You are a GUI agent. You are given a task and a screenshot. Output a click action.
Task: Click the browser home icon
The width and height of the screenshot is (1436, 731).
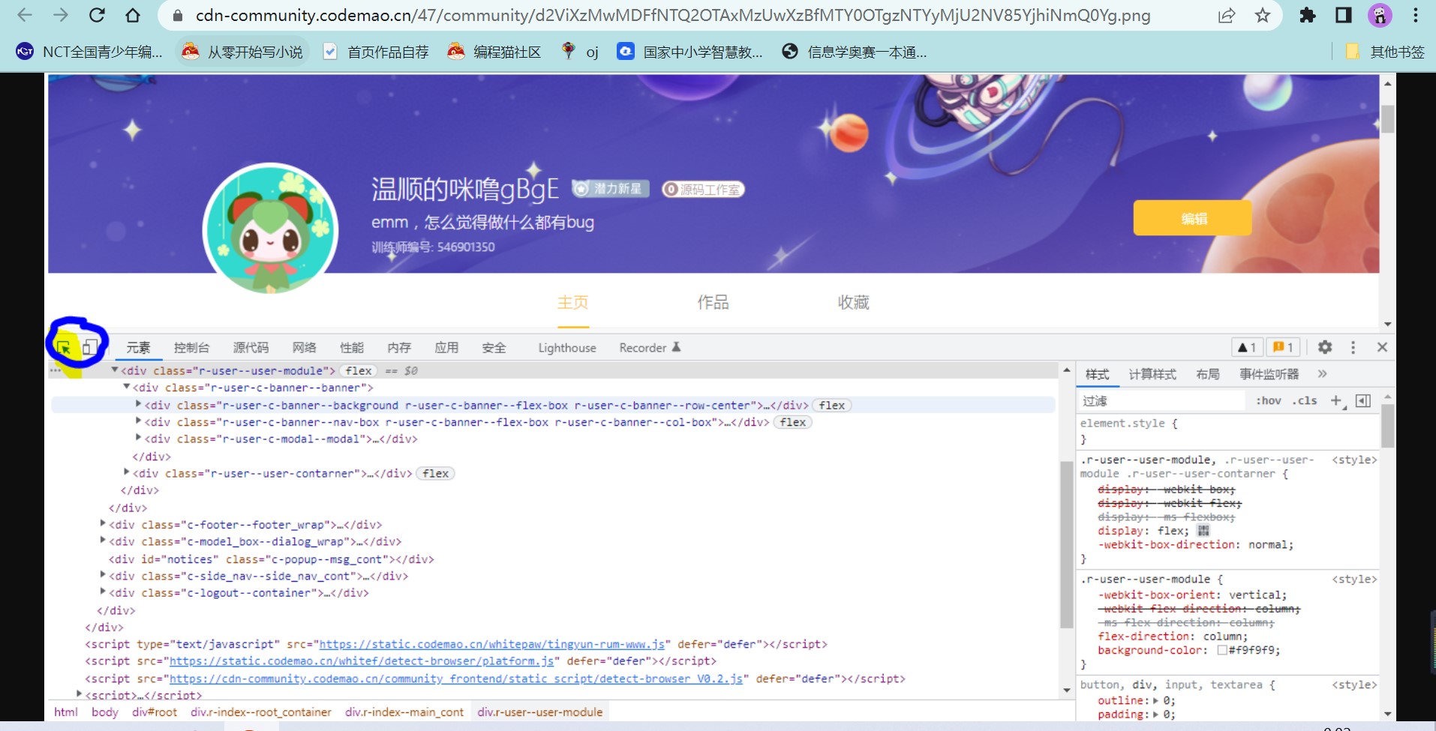[133, 15]
